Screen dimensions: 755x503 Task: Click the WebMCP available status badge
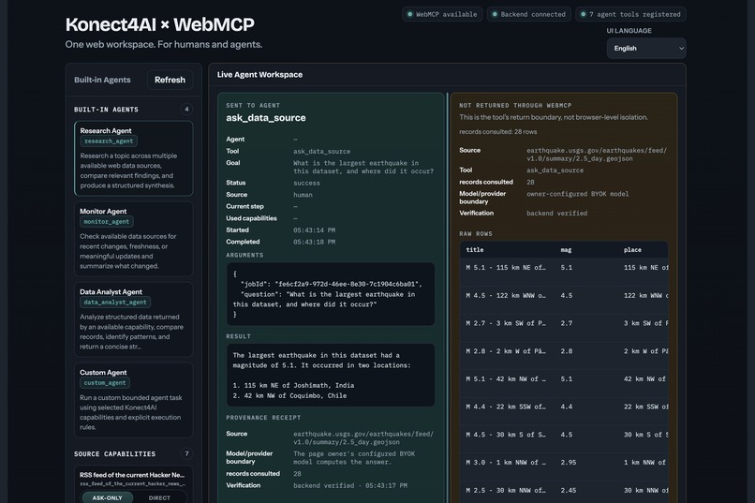(442, 14)
